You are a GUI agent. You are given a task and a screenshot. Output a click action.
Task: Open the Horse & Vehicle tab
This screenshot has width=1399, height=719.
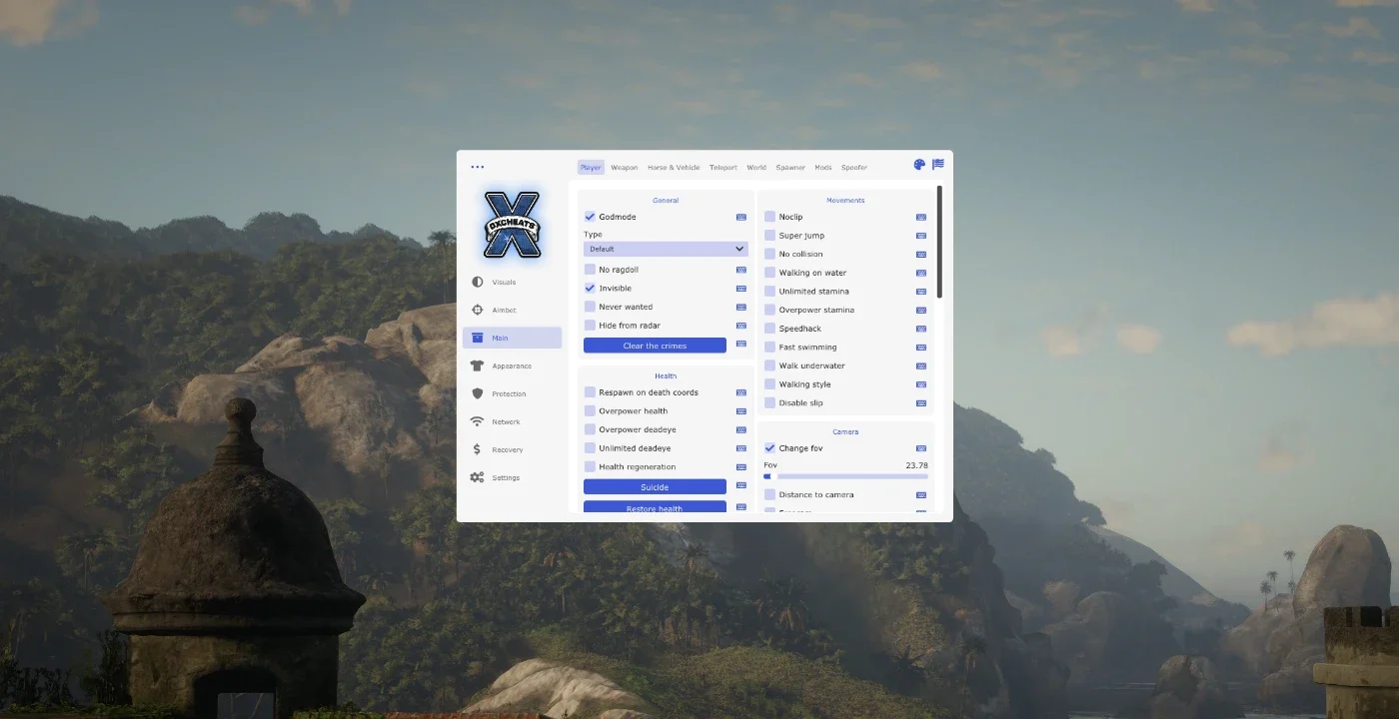click(674, 168)
